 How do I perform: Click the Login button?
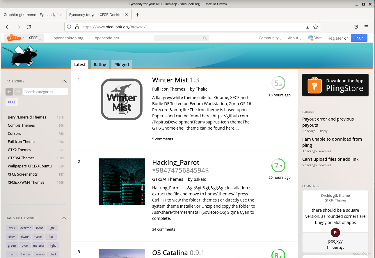click(x=359, y=38)
